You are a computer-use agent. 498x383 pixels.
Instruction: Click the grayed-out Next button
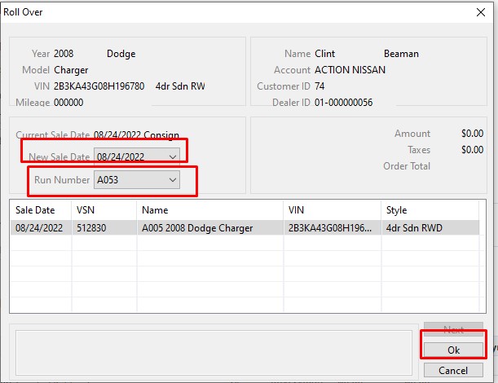pyautogui.click(x=453, y=329)
